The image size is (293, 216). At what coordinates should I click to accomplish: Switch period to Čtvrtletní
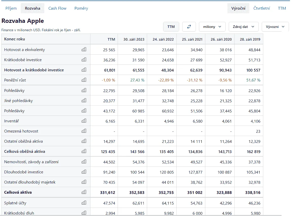pyautogui.click(x=261, y=8)
